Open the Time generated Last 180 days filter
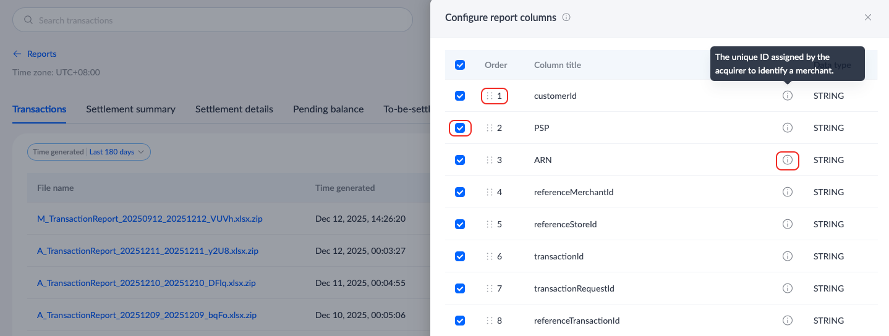 pos(89,152)
